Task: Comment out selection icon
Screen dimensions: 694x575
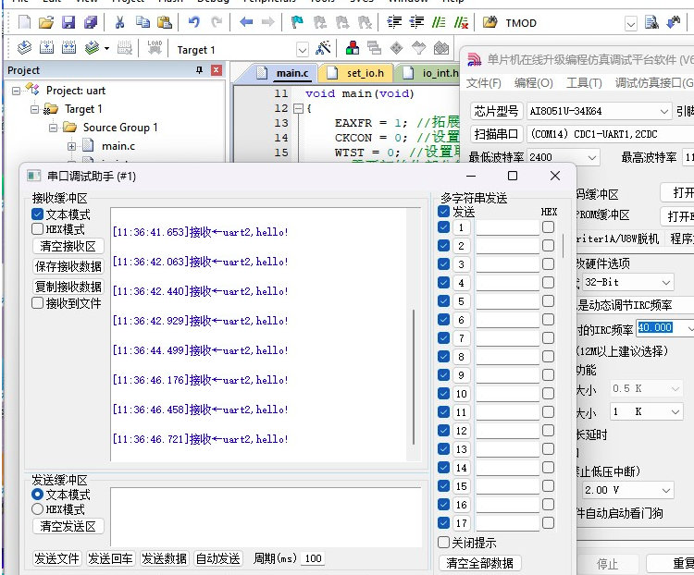Action: (x=439, y=22)
